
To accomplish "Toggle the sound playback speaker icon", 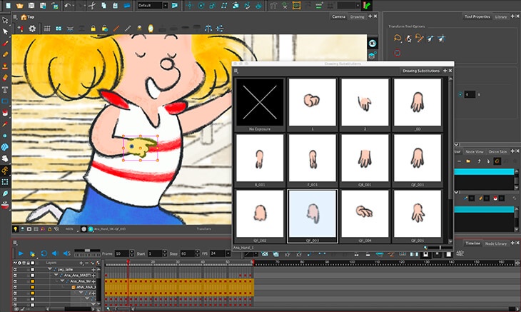I will (x=55, y=253).
